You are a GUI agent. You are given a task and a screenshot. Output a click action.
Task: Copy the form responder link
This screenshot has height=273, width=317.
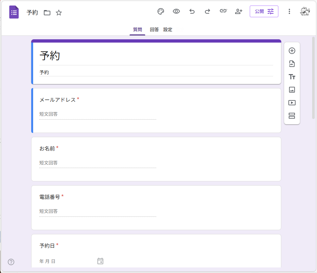tap(223, 11)
